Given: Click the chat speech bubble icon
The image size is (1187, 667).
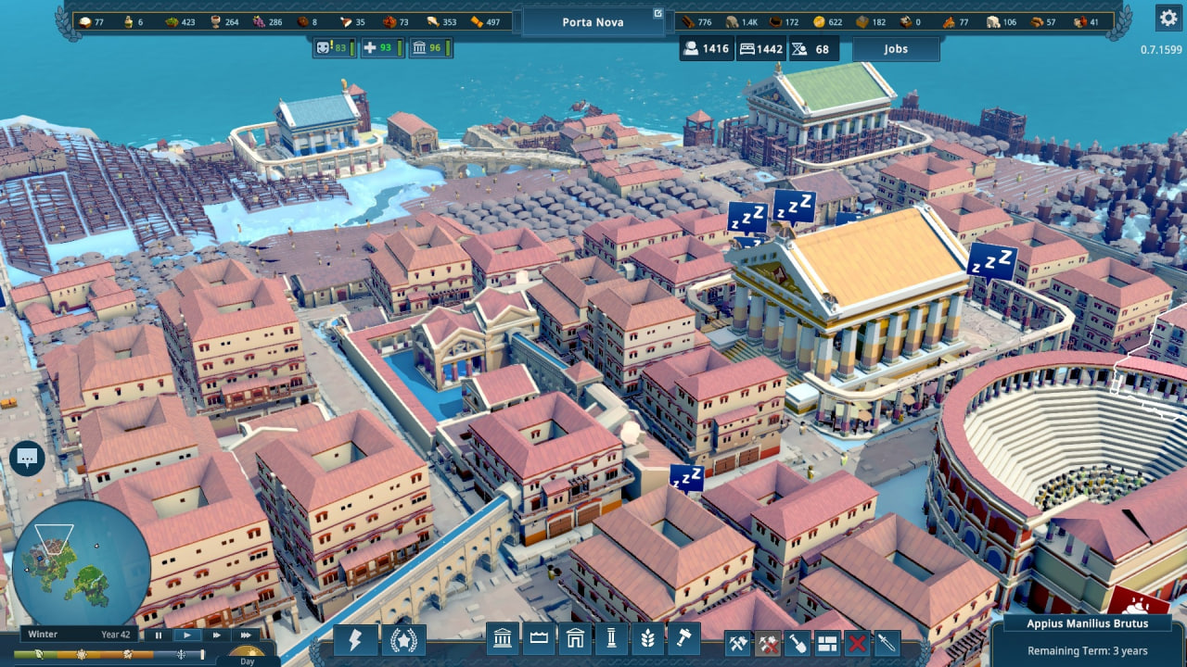Looking at the screenshot, I should click(x=27, y=458).
